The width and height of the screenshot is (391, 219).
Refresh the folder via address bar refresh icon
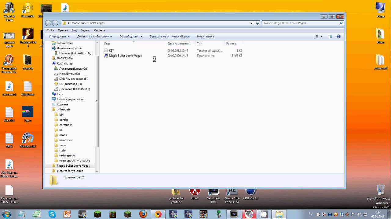pyautogui.click(x=257, y=23)
